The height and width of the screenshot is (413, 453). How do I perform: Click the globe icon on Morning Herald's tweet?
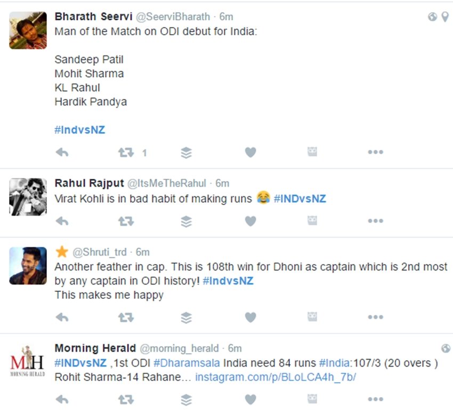(x=446, y=348)
